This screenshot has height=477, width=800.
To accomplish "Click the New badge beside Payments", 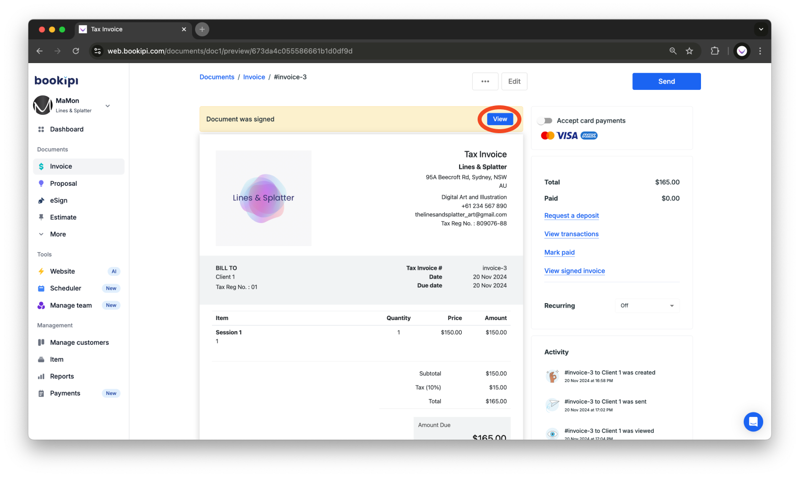I will (111, 393).
